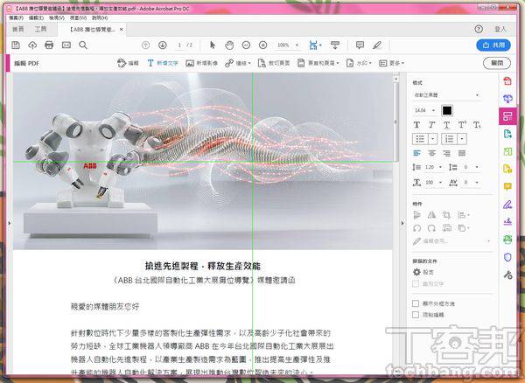Print the document with the printer icon
525x383 pixels.
pyautogui.click(x=49, y=45)
